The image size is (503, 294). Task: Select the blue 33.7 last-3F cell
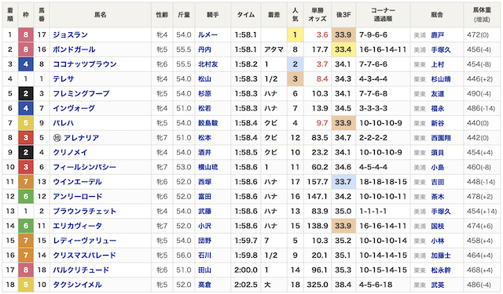[x=343, y=182]
